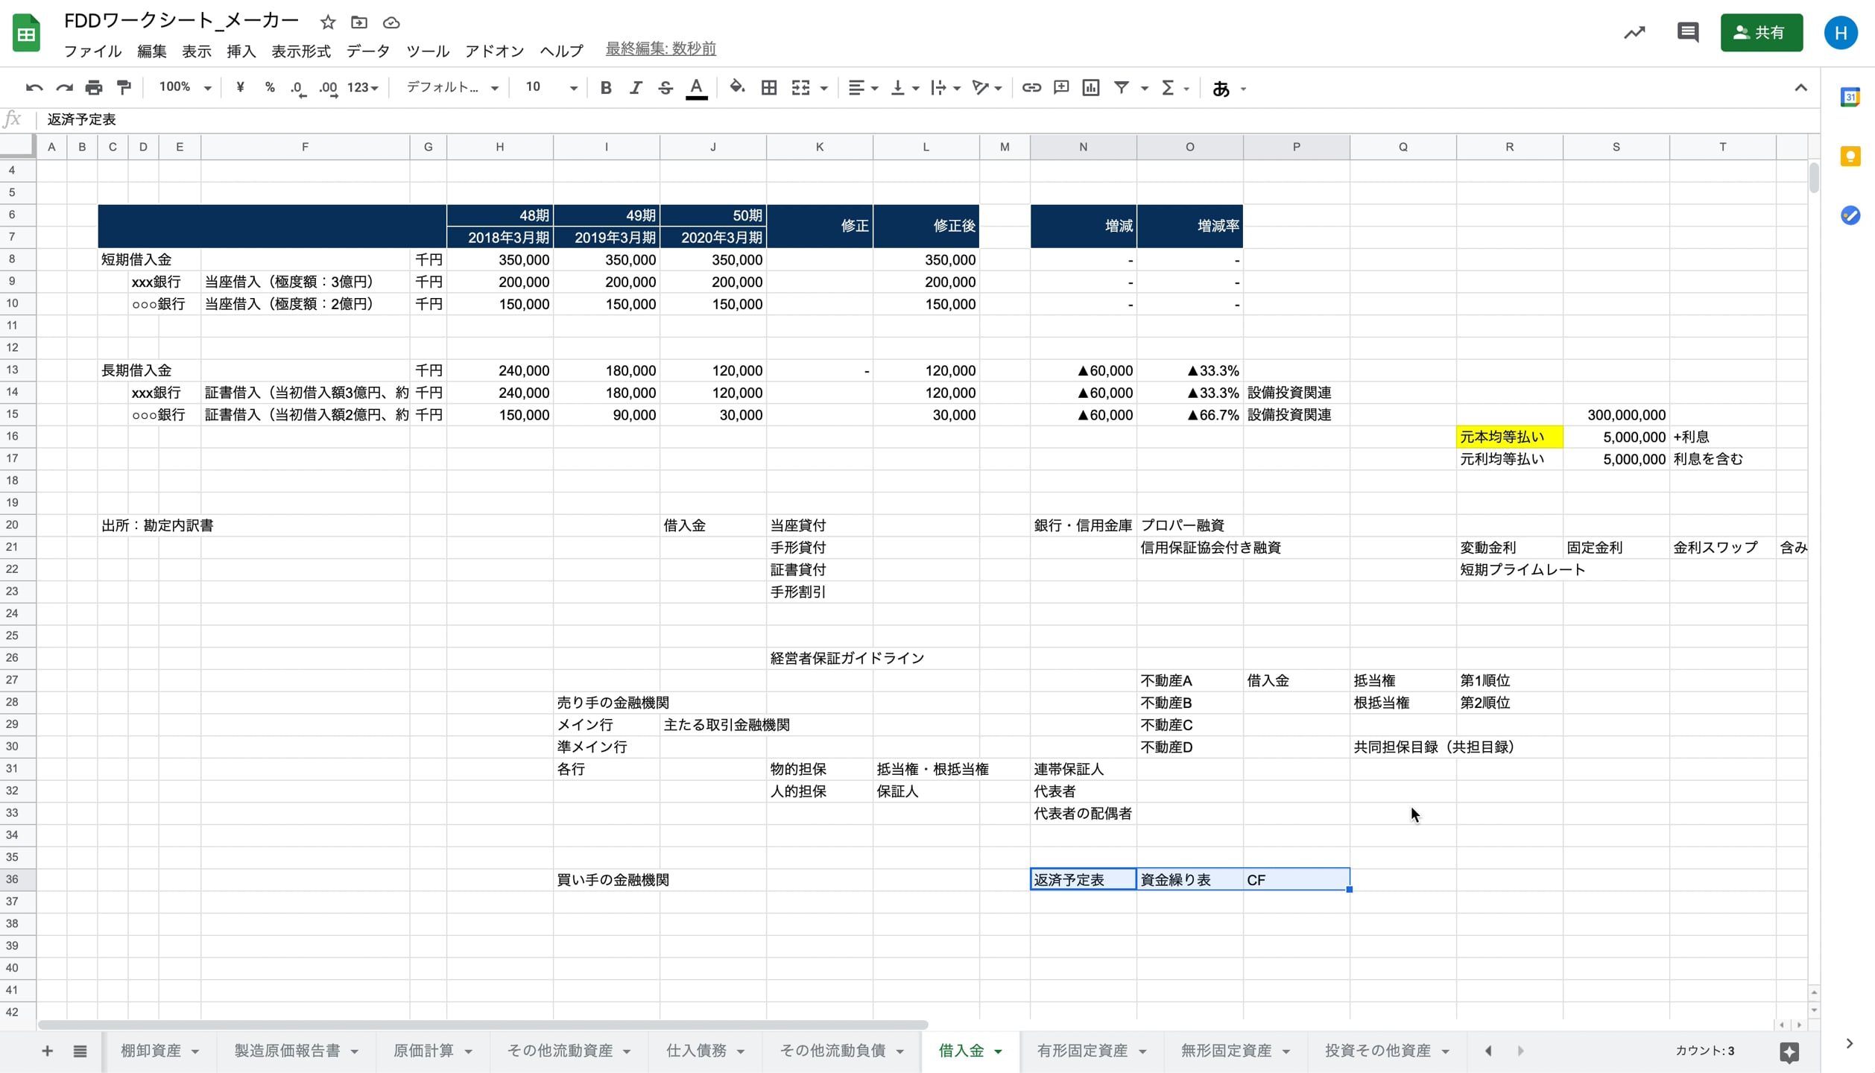Click the green 共有 share button
Screen dimensions: 1875x1073
click(x=1761, y=33)
